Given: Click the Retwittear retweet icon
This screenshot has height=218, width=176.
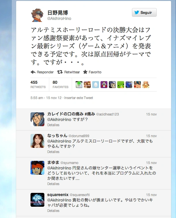Looking at the screenshot, I should coord(60,72).
